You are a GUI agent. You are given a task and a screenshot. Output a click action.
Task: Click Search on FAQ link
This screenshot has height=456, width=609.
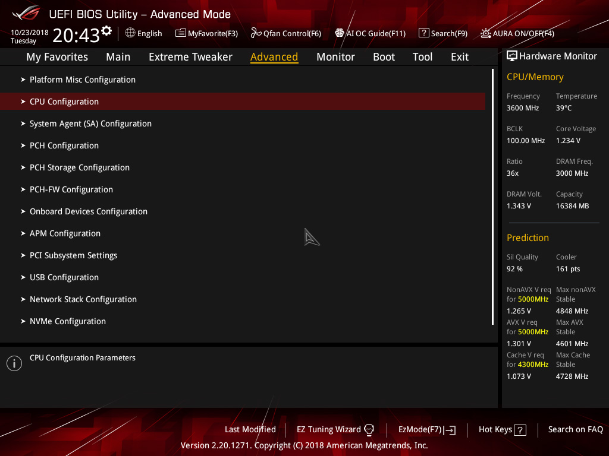(x=575, y=430)
